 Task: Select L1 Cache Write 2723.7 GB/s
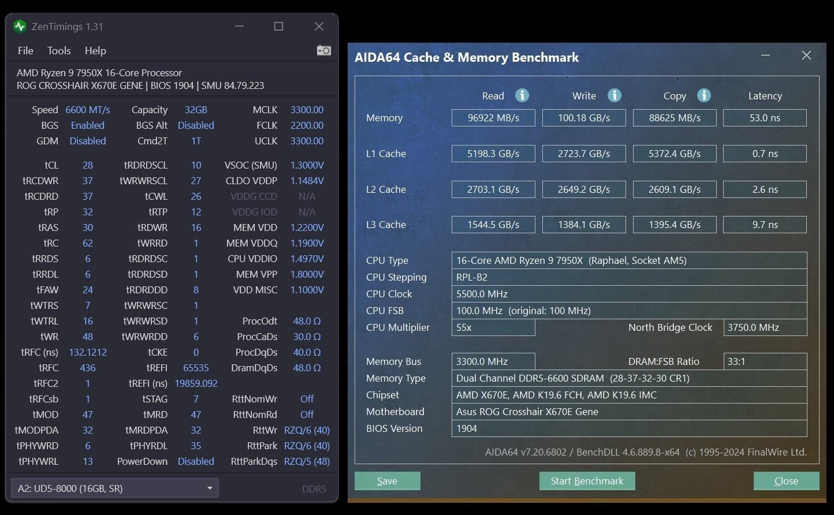pyautogui.click(x=584, y=154)
